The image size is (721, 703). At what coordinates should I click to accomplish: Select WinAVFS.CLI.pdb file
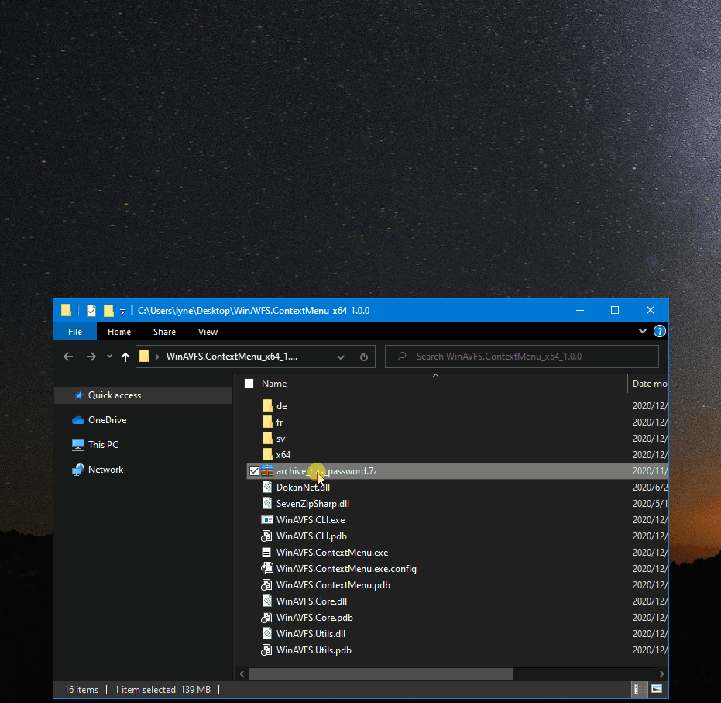pos(311,536)
